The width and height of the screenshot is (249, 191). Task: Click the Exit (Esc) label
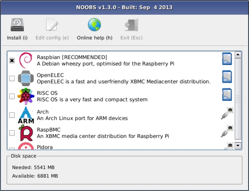pos(131,38)
